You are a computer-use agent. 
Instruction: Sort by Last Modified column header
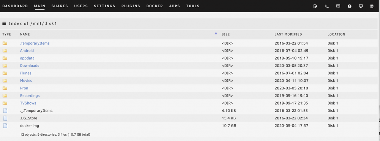coord(288,34)
